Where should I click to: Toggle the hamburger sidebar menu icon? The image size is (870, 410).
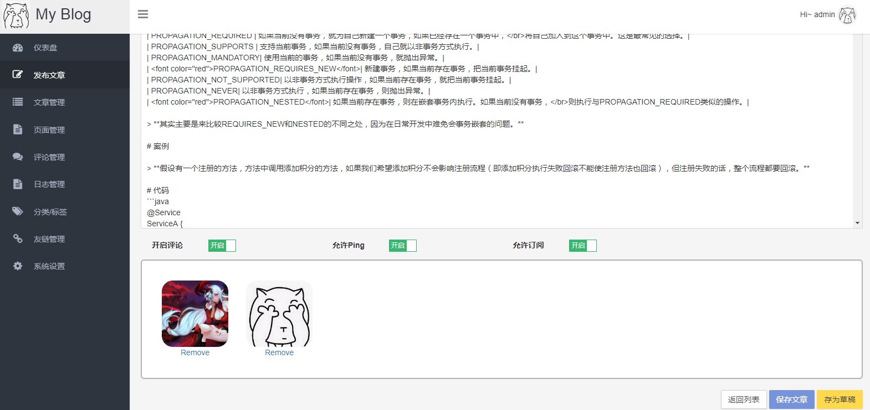pos(143,14)
